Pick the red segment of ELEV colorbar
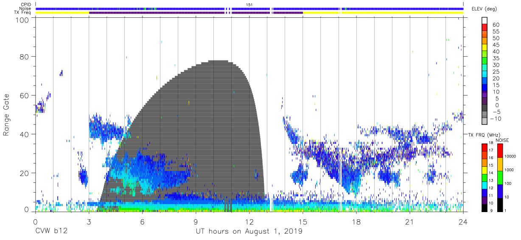 click(x=485, y=28)
